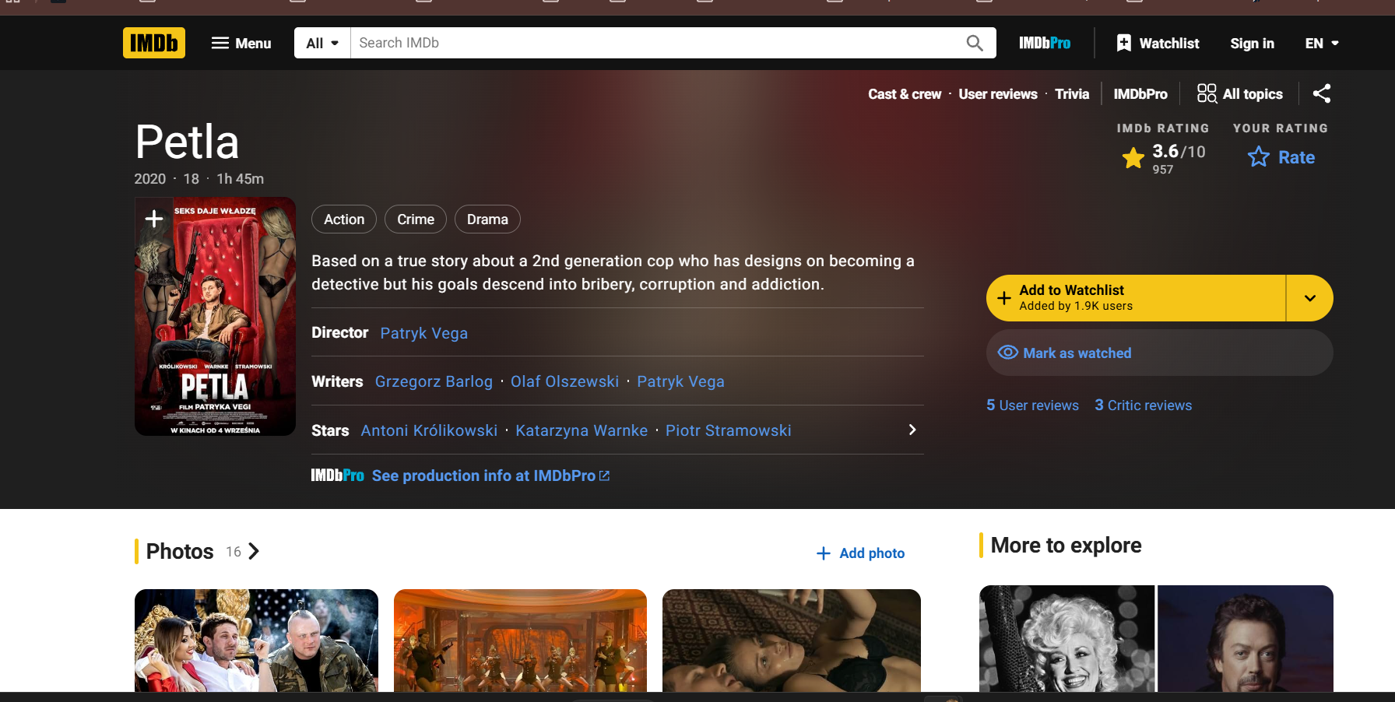Open the 5 User reviews link
Viewport: 1395px width, 702px height.
1032,405
